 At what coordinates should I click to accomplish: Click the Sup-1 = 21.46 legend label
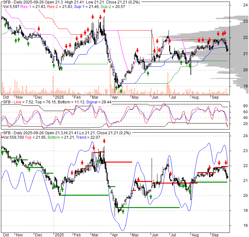point(87,7)
